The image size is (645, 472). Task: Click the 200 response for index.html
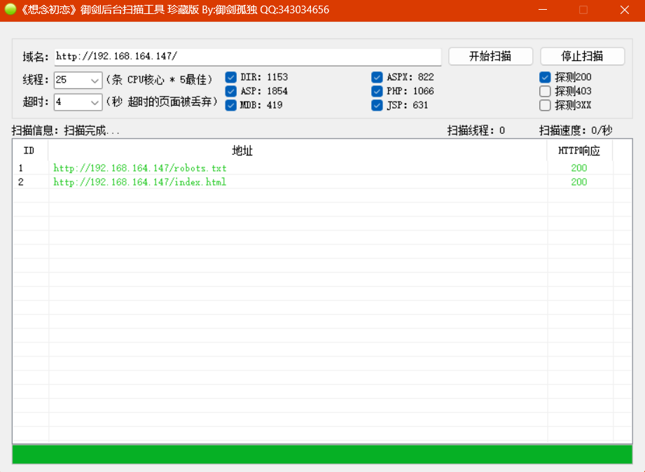point(578,182)
